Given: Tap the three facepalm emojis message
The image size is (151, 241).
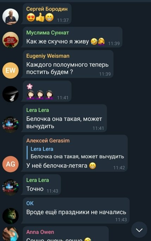Looking at the screenshot, I should [40, 94].
